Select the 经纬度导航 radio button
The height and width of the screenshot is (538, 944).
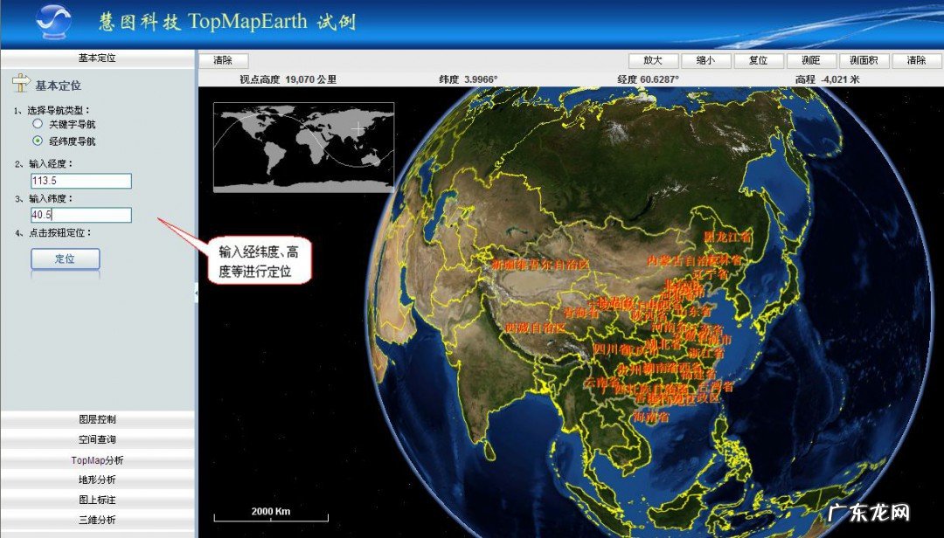[x=38, y=141]
